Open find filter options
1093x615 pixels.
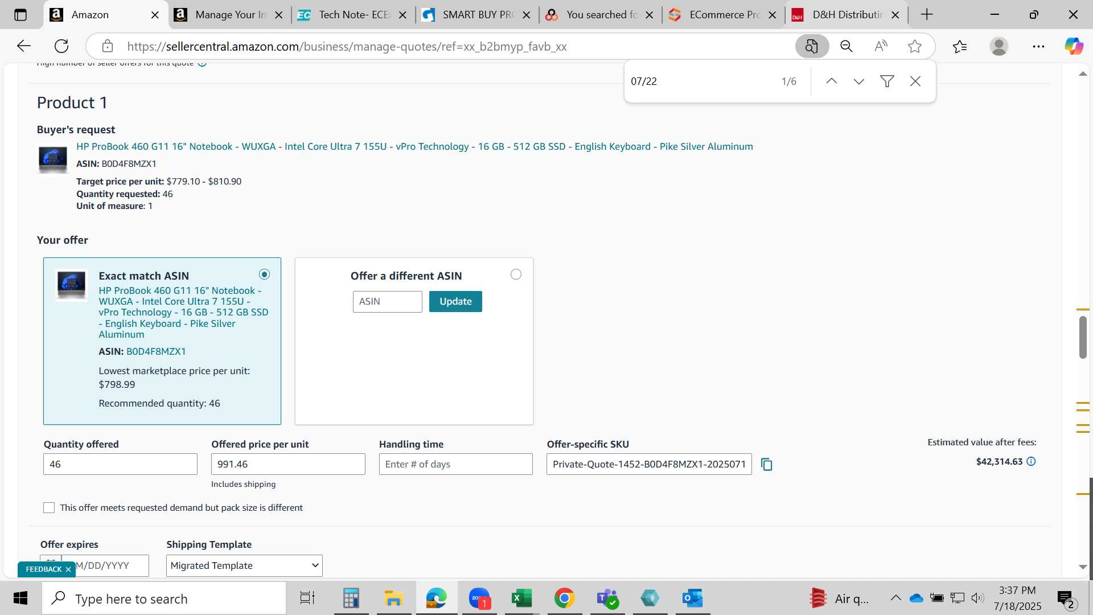coord(887,81)
